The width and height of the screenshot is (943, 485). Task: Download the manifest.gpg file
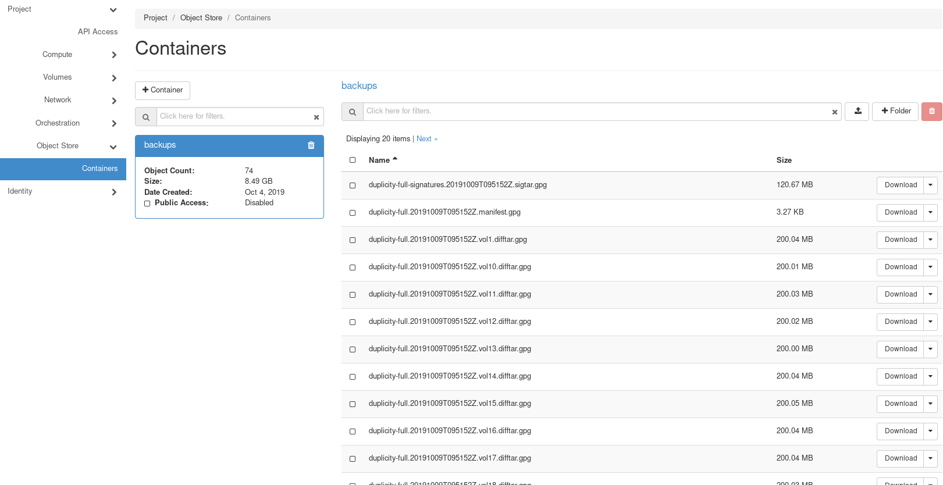(x=901, y=212)
